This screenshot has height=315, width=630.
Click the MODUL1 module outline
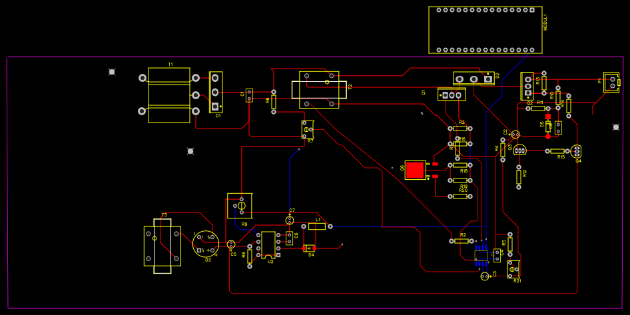tap(485, 30)
